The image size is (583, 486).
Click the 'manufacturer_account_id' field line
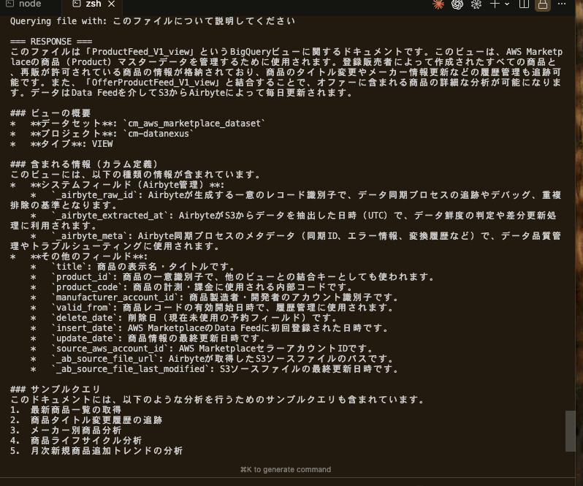tap(215, 297)
